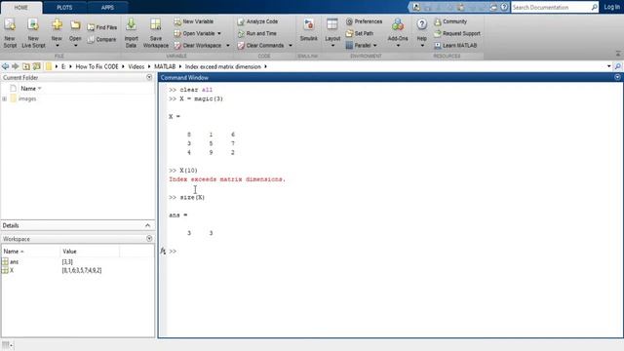Open the dropdown arrow under Add-Ons

[398, 46]
